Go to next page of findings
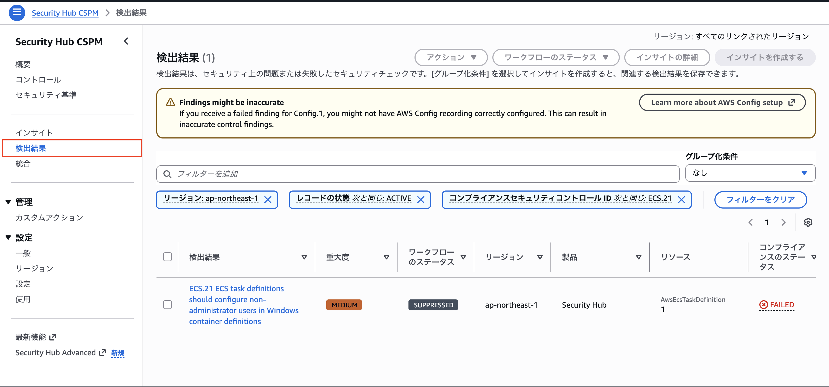The height and width of the screenshot is (387, 829). coord(783,222)
